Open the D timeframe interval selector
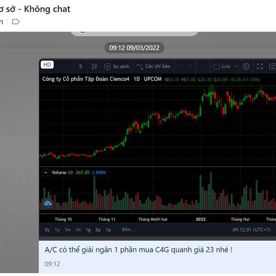The image size is (276, 276). [x=81, y=66]
